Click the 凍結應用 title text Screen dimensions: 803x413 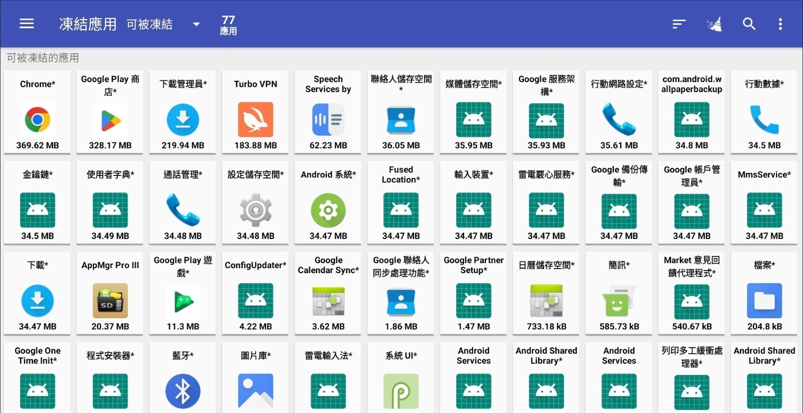[x=88, y=24]
